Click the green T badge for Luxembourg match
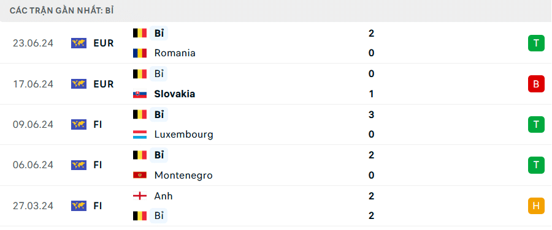This screenshot has height=230, width=552. (536, 124)
